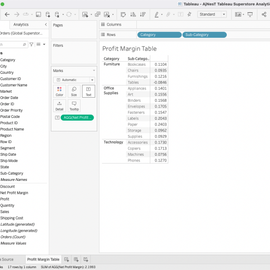The height and width of the screenshot is (270, 270).
Task: Click the New Story icon at bottom
Action: tap(86, 259)
